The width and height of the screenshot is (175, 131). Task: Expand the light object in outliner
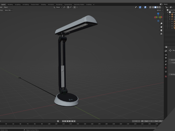coord(170,17)
